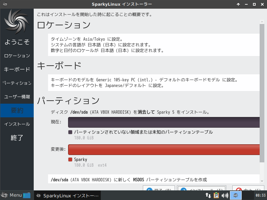Click the red after-change partition bar
267x200 pixels.
(x=164, y=150)
